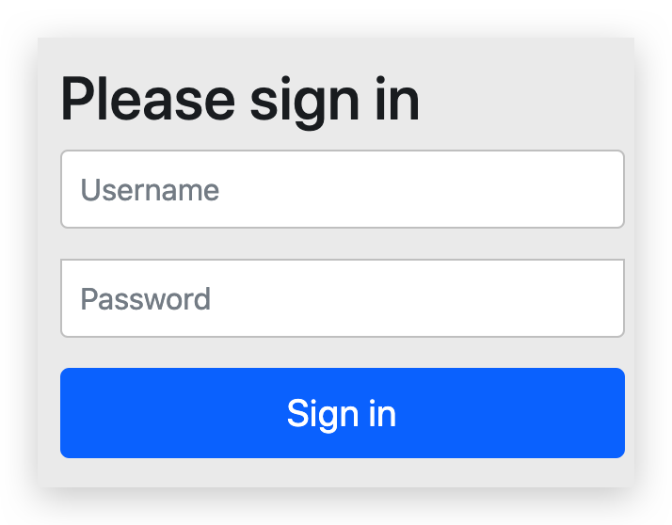Click the "Please sign in" heading
672x525 pixels.
coord(240,99)
